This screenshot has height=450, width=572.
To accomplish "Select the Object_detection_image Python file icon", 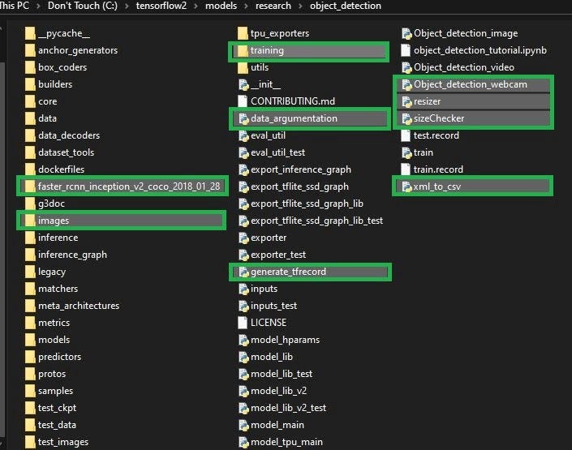I will (406, 33).
